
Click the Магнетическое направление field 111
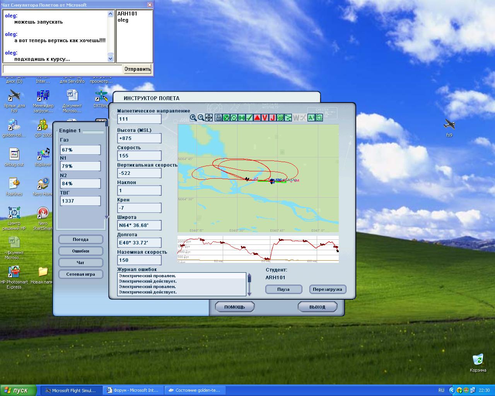point(139,119)
